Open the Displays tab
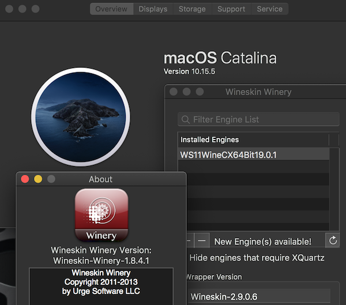346x305 pixels. pos(153,9)
